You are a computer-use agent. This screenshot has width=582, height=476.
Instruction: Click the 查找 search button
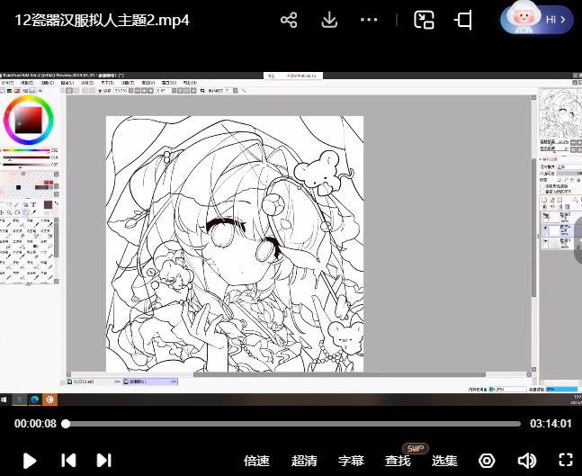click(x=398, y=461)
